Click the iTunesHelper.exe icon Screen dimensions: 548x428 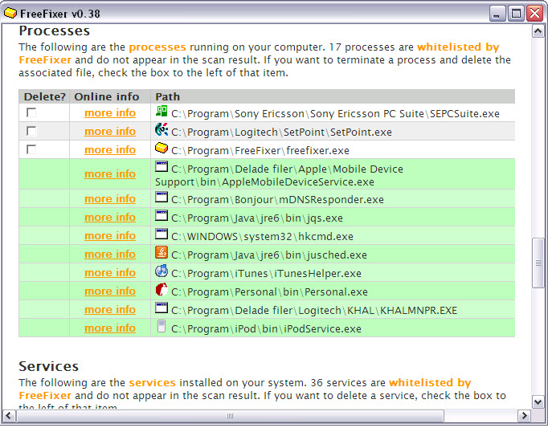[162, 272]
